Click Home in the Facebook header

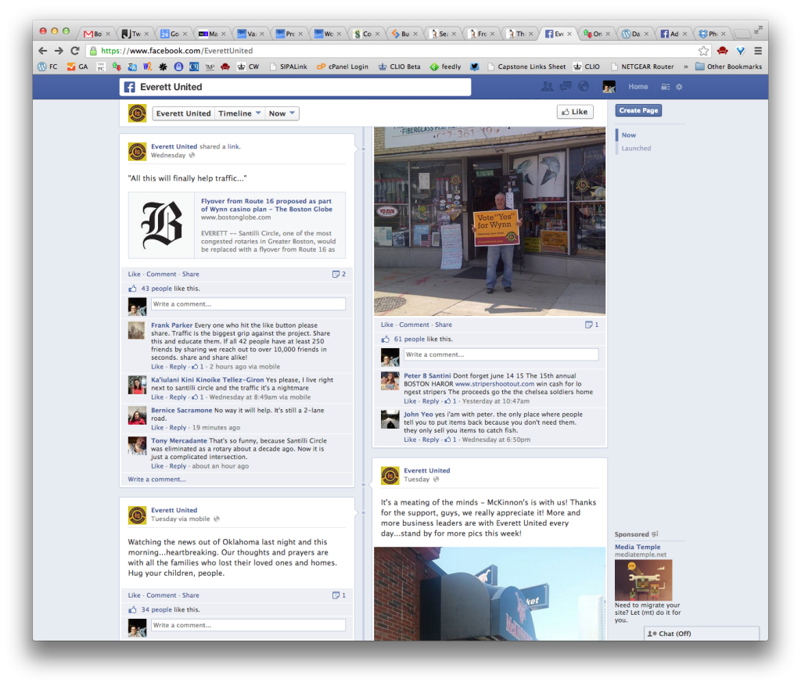638,87
